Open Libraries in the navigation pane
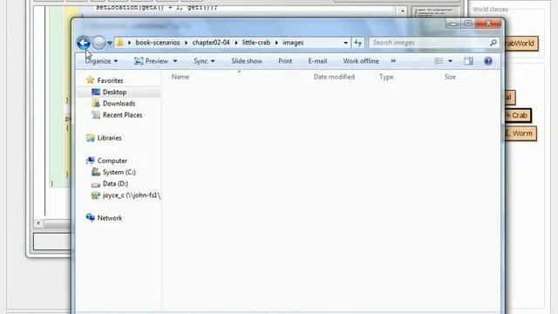Image resolution: width=558 pixels, height=314 pixels. 109,138
